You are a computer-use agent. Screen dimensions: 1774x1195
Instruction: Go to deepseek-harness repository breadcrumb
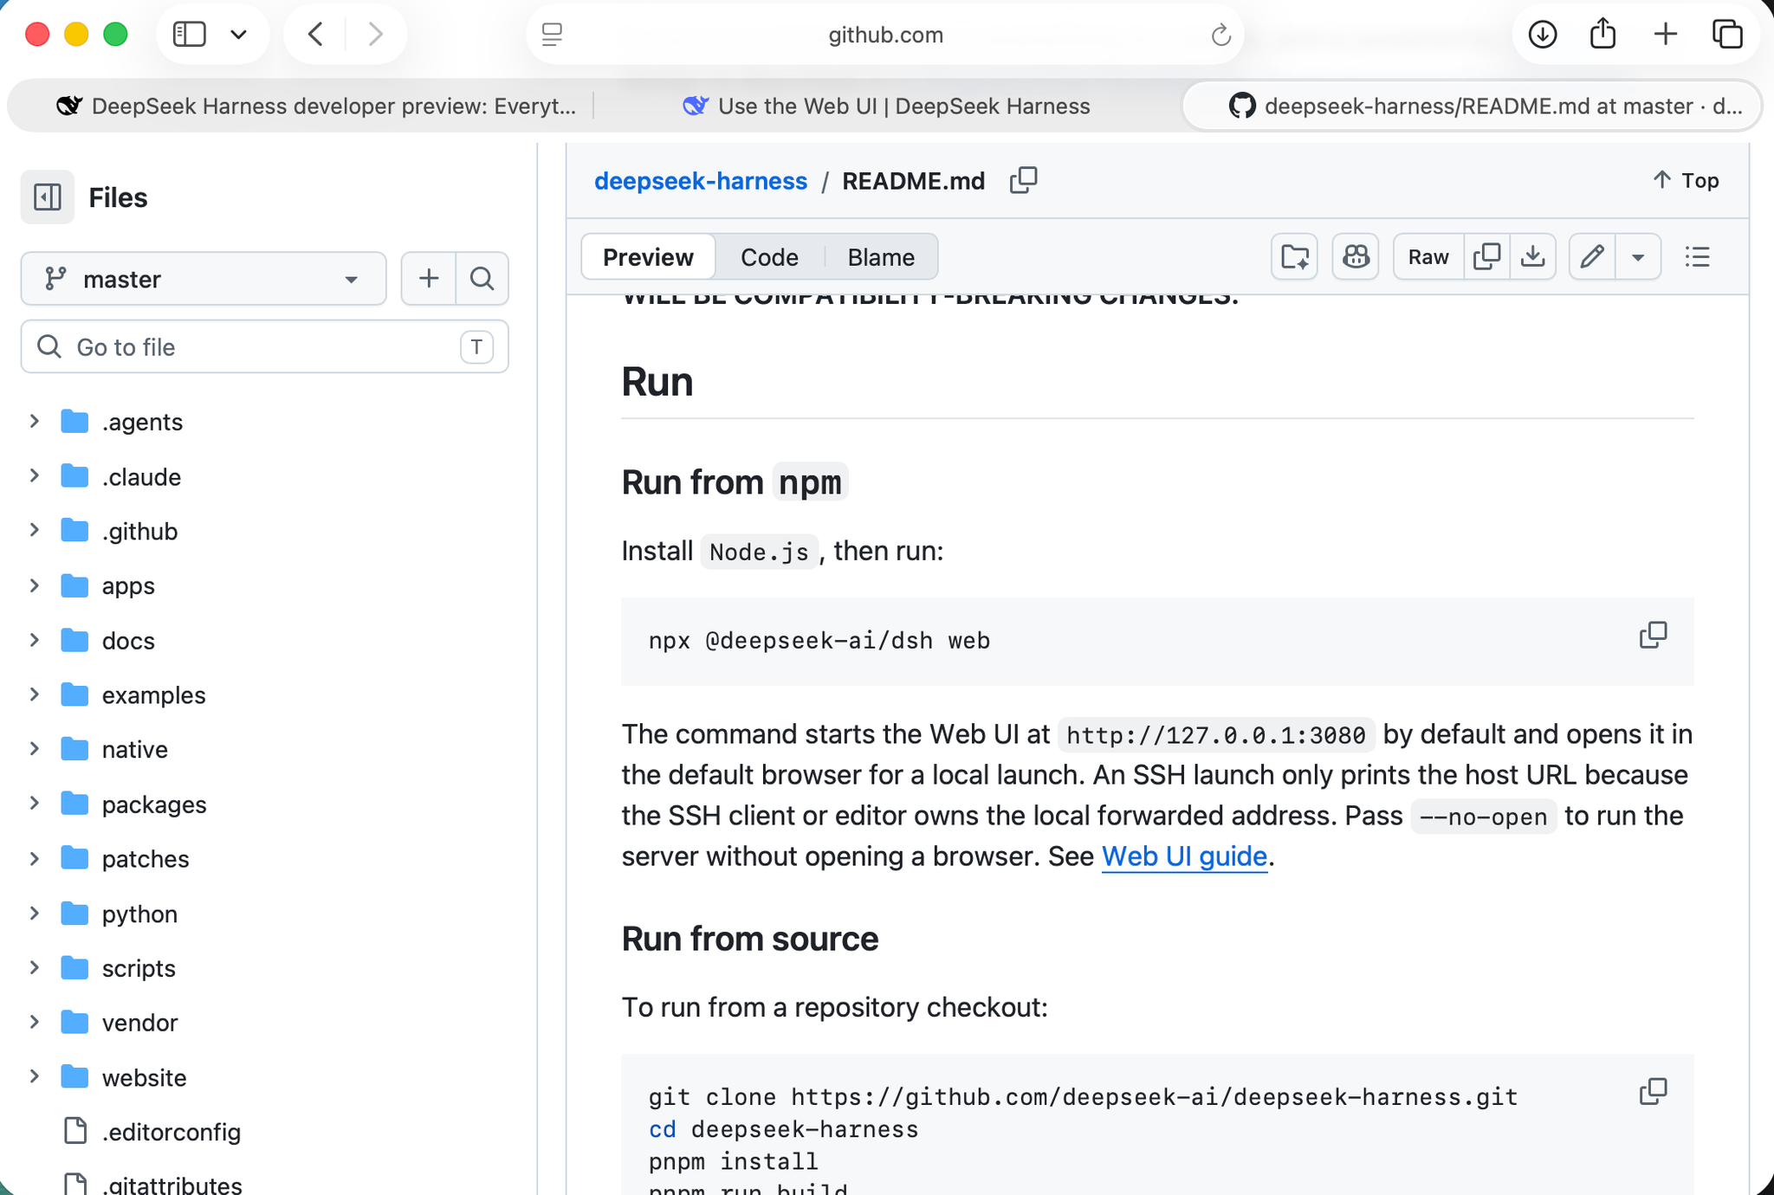[701, 181]
